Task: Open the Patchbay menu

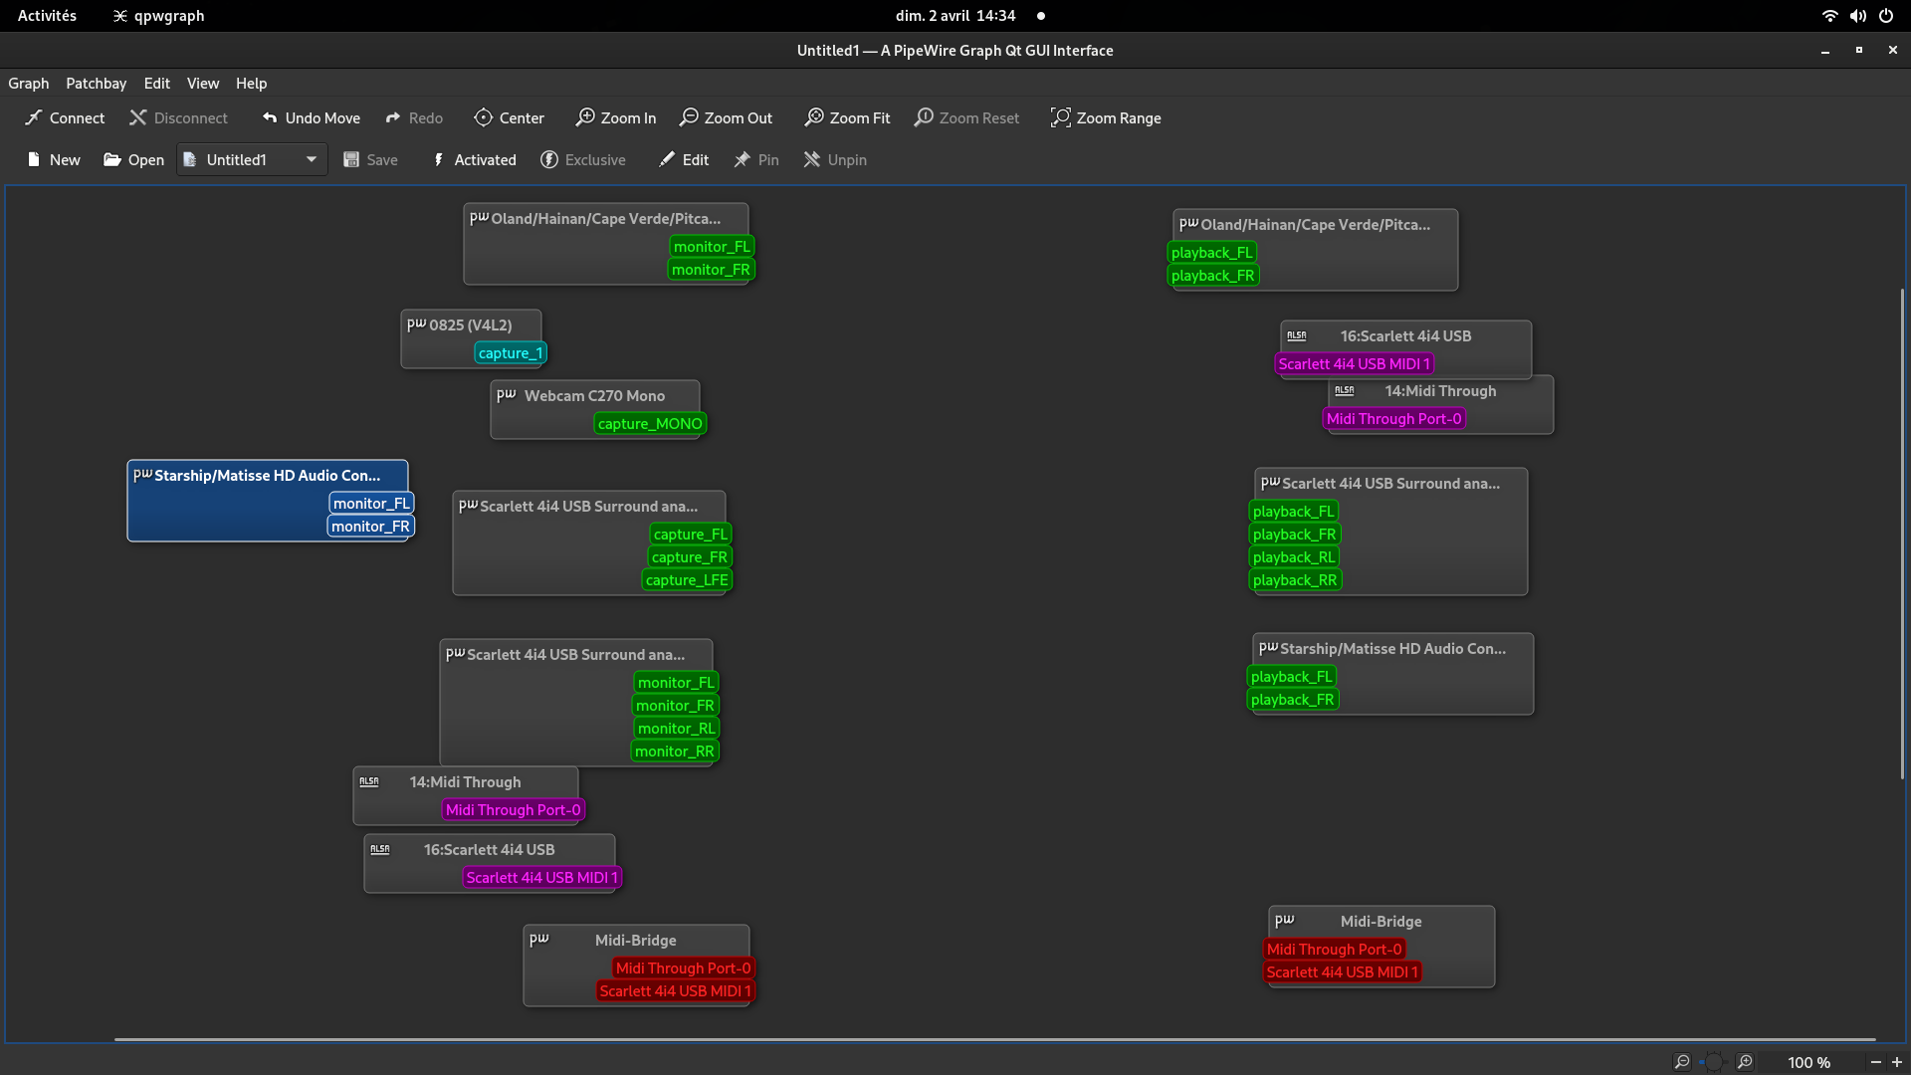Action: pyautogui.click(x=96, y=84)
